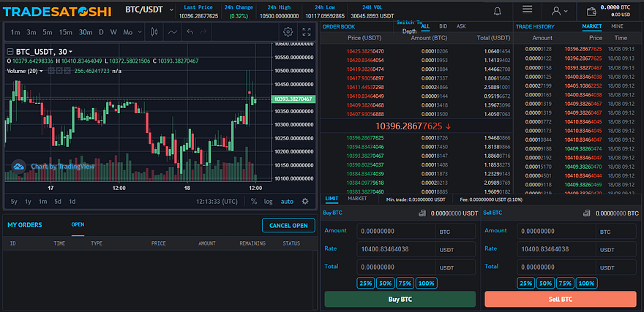Select the 5m chart interval
Viewport: 644px width, 312px height.
click(48, 32)
